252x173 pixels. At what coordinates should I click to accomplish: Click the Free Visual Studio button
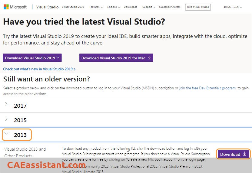(x=198, y=7)
